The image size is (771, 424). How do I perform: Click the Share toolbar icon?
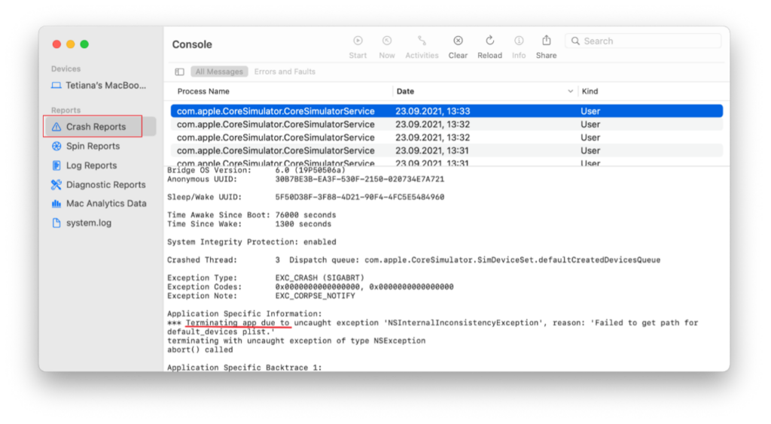tap(547, 41)
